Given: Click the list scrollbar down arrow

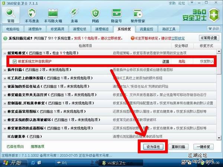Looking at the screenshot, I should (x=219, y=138).
